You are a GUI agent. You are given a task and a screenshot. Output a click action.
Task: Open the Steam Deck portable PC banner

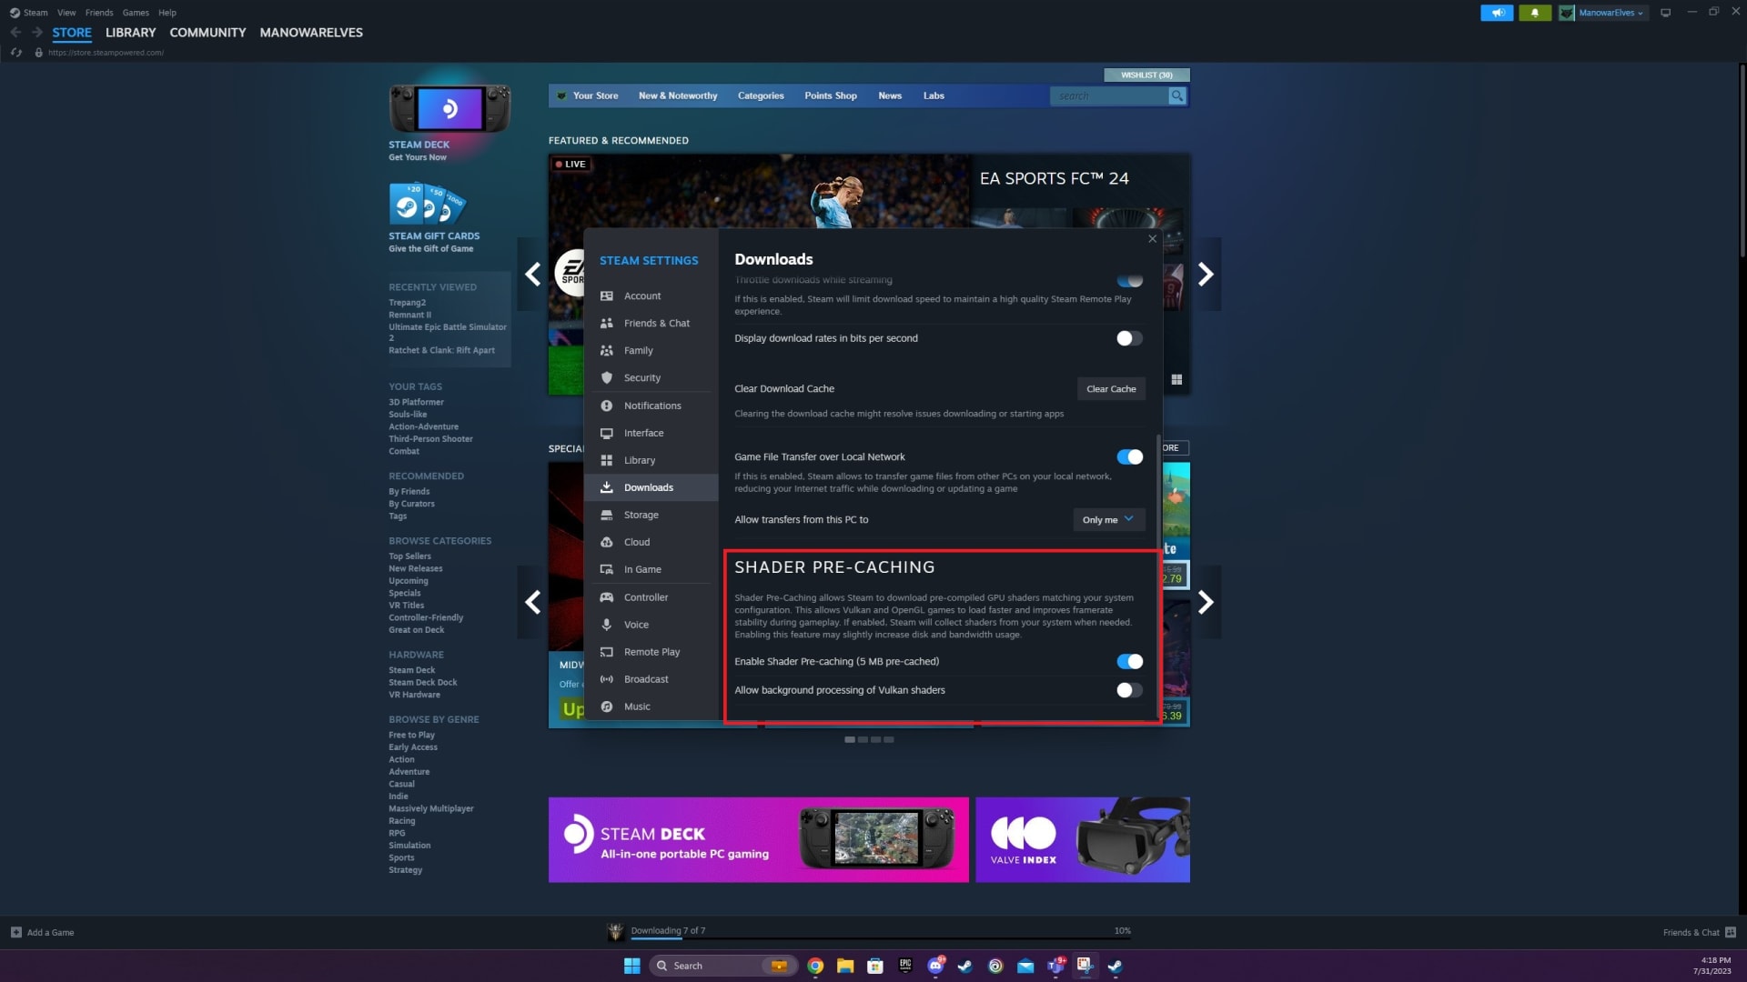(758, 840)
